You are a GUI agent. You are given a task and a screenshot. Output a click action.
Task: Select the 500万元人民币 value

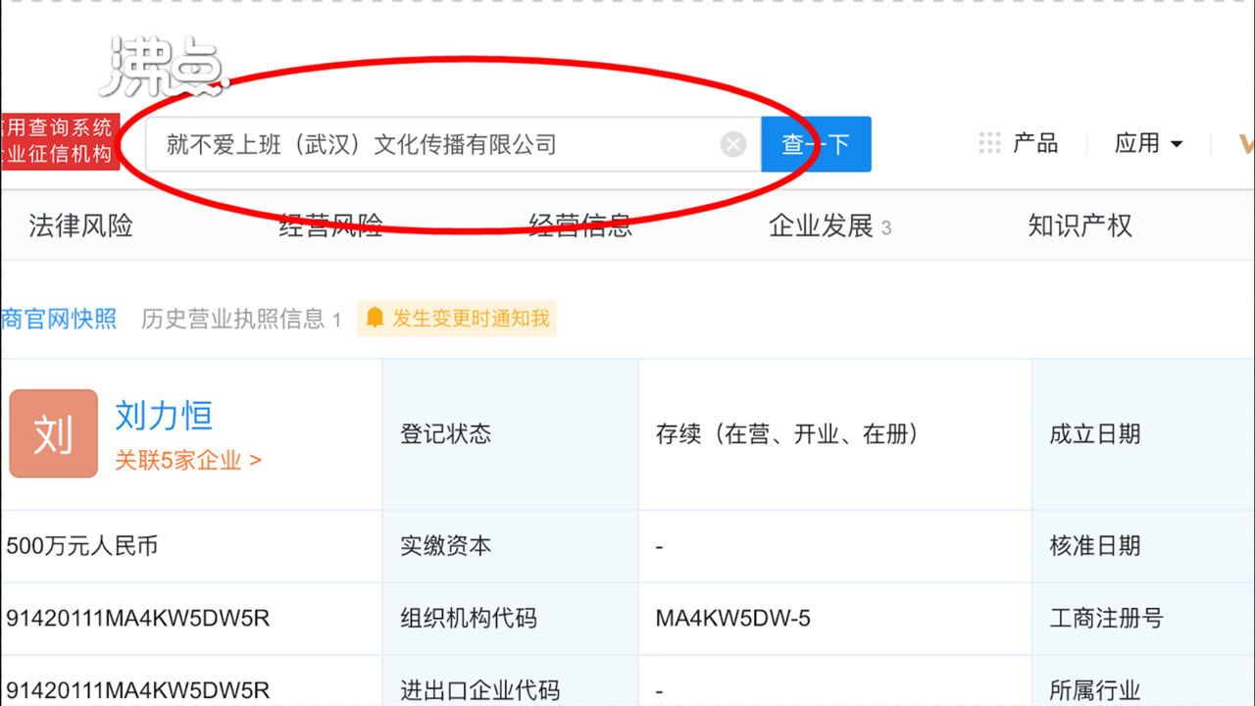pyautogui.click(x=82, y=546)
